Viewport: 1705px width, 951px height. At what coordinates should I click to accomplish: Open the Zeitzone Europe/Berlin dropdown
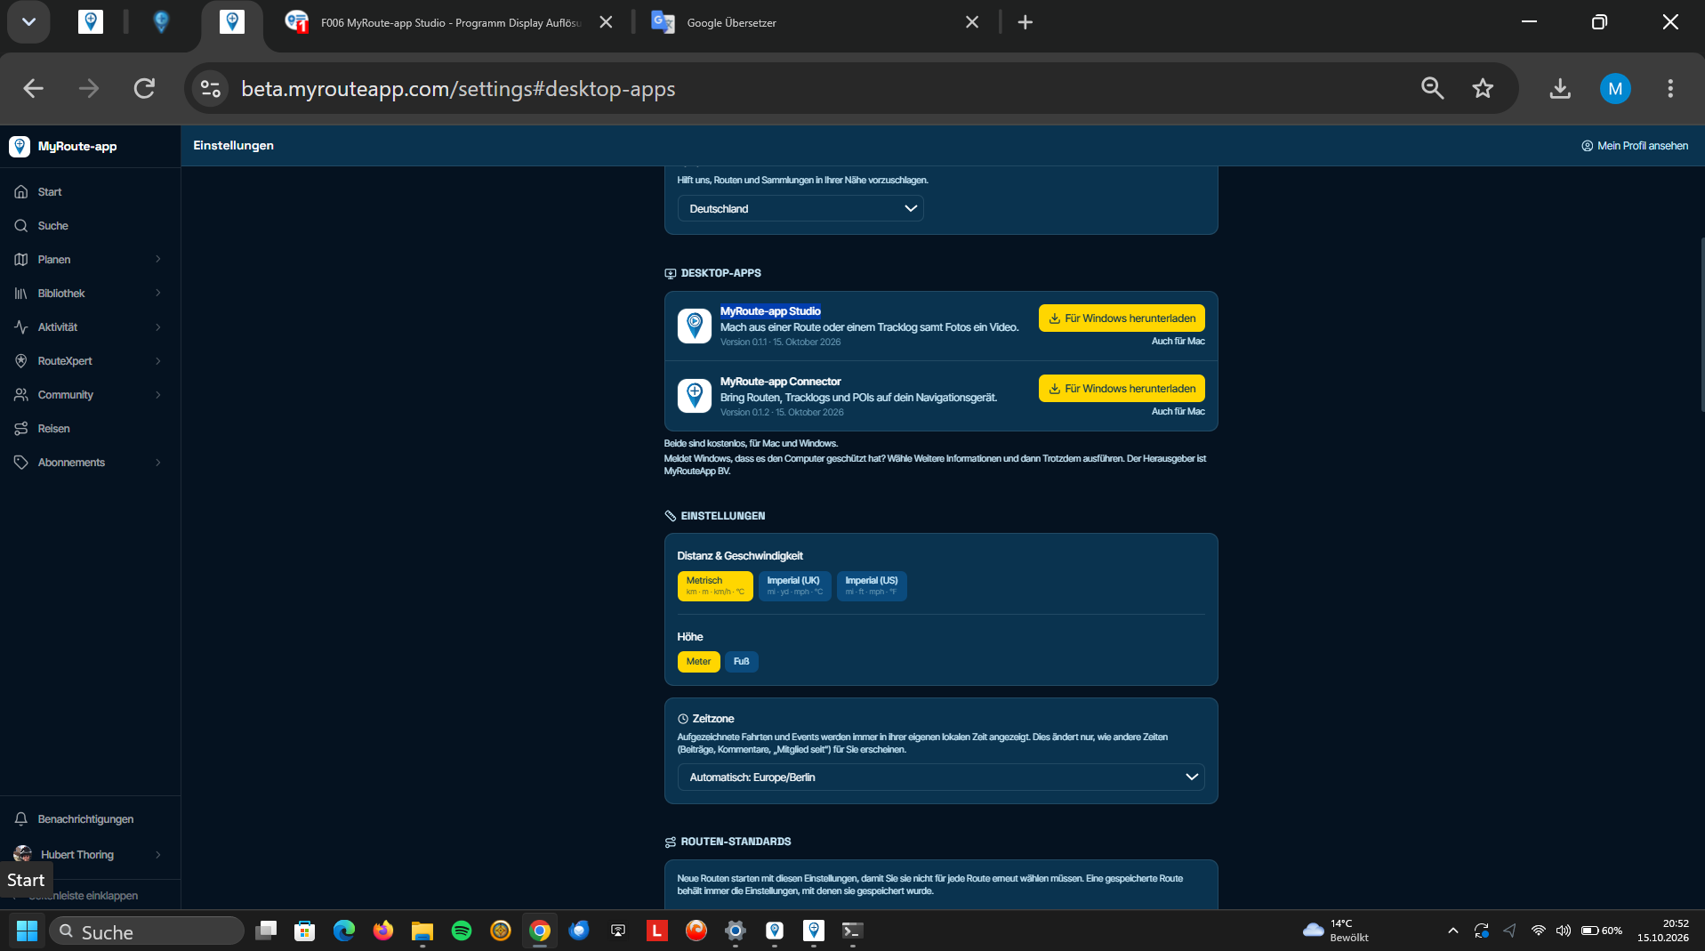[x=941, y=777]
